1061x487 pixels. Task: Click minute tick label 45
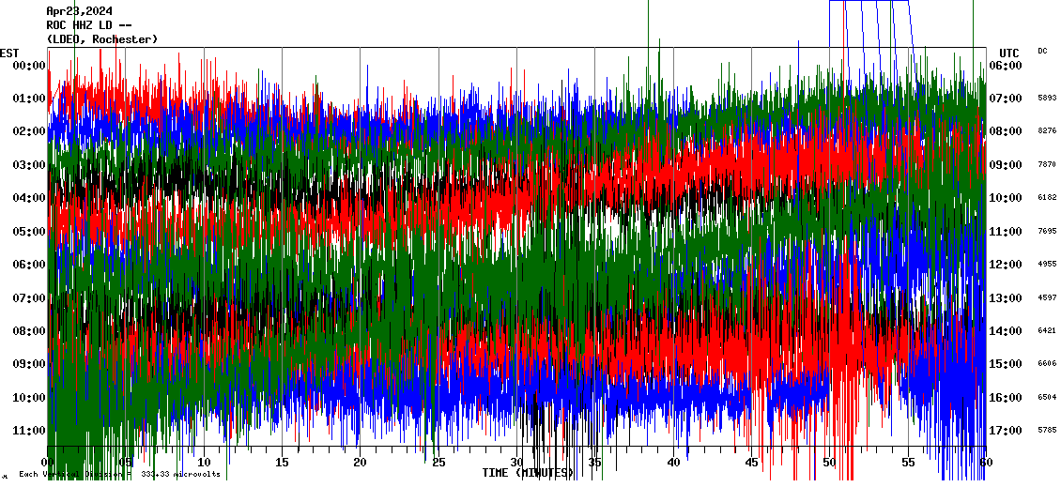point(752,462)
